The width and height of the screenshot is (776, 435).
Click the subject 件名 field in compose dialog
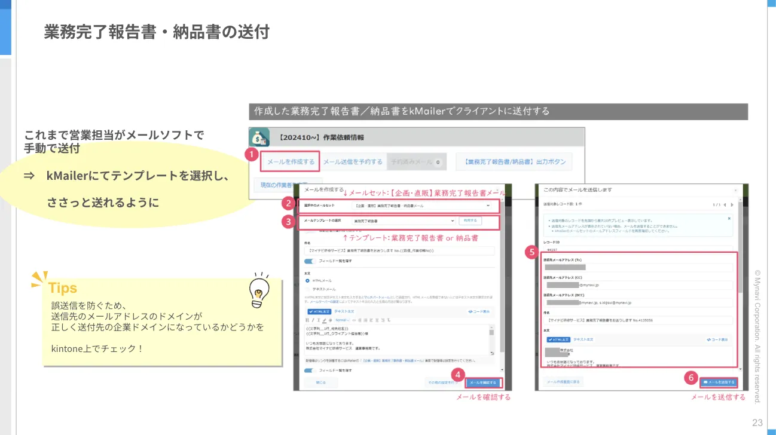398,250
